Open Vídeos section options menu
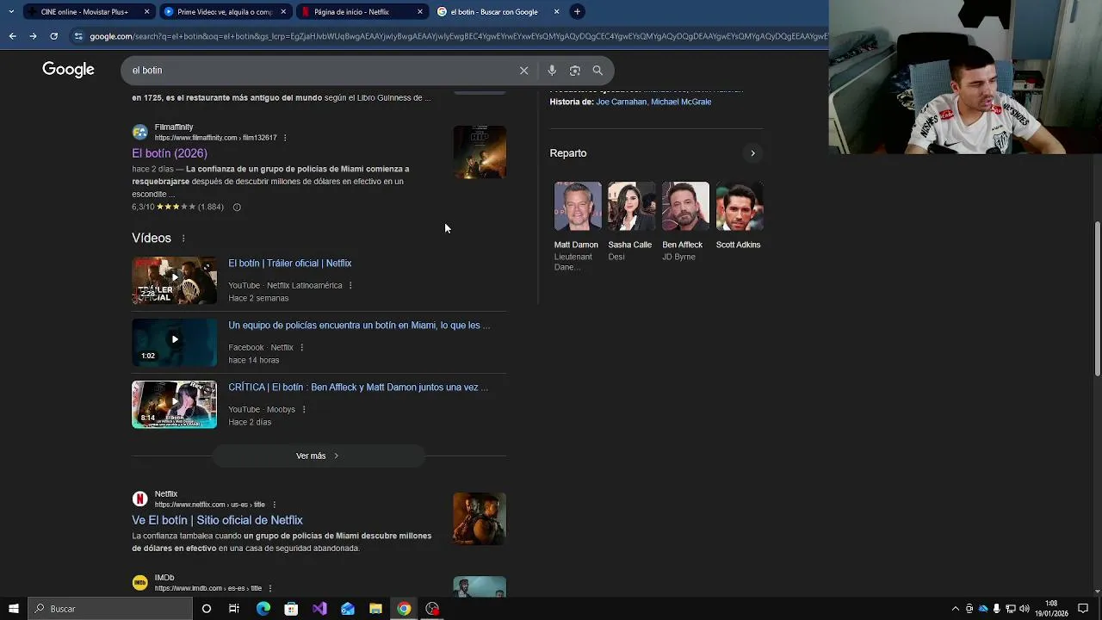 coord(183,239)
